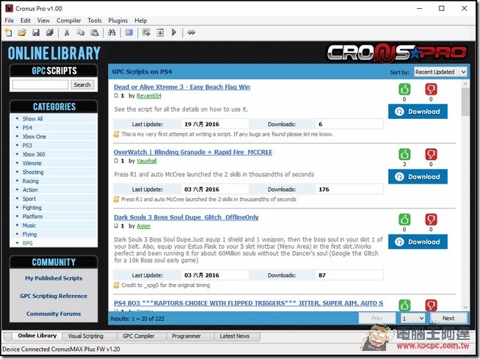Viewport: 480px width, 359px height.
Task: Click the scrollbar down arrow in script list
Action: coord(465,307)
